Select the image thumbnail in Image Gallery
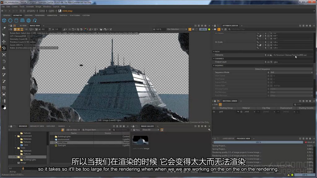This screenshot has height=178, width=317. [141, 140]
